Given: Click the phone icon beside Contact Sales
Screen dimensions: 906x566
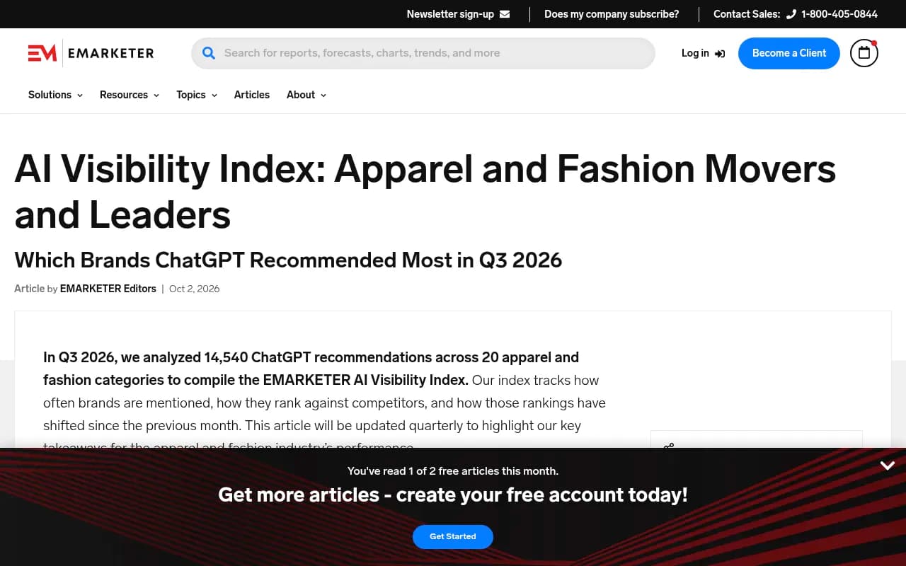Looking at the screenshot, I should click(791, 14).
